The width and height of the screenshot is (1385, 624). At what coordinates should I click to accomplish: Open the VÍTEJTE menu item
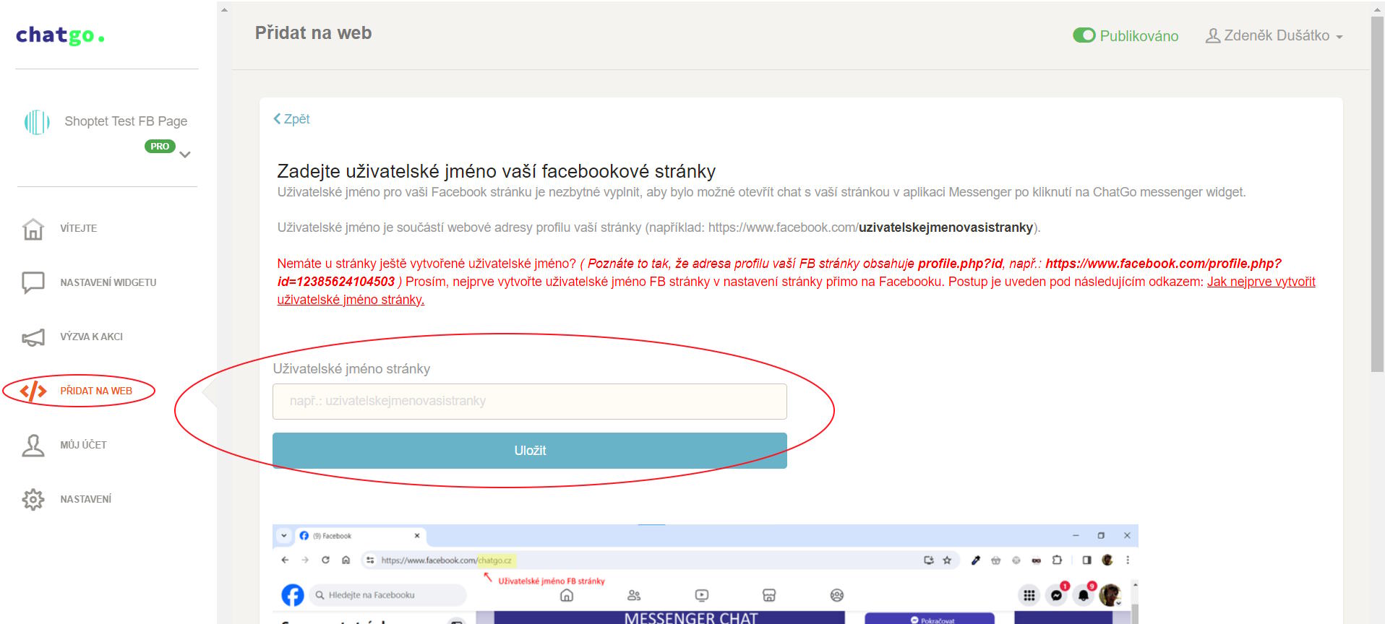(79, 228)
